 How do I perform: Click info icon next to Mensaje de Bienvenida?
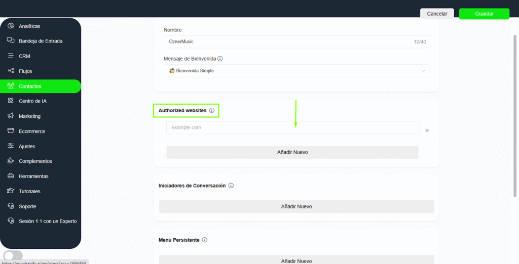click(220, 59)
